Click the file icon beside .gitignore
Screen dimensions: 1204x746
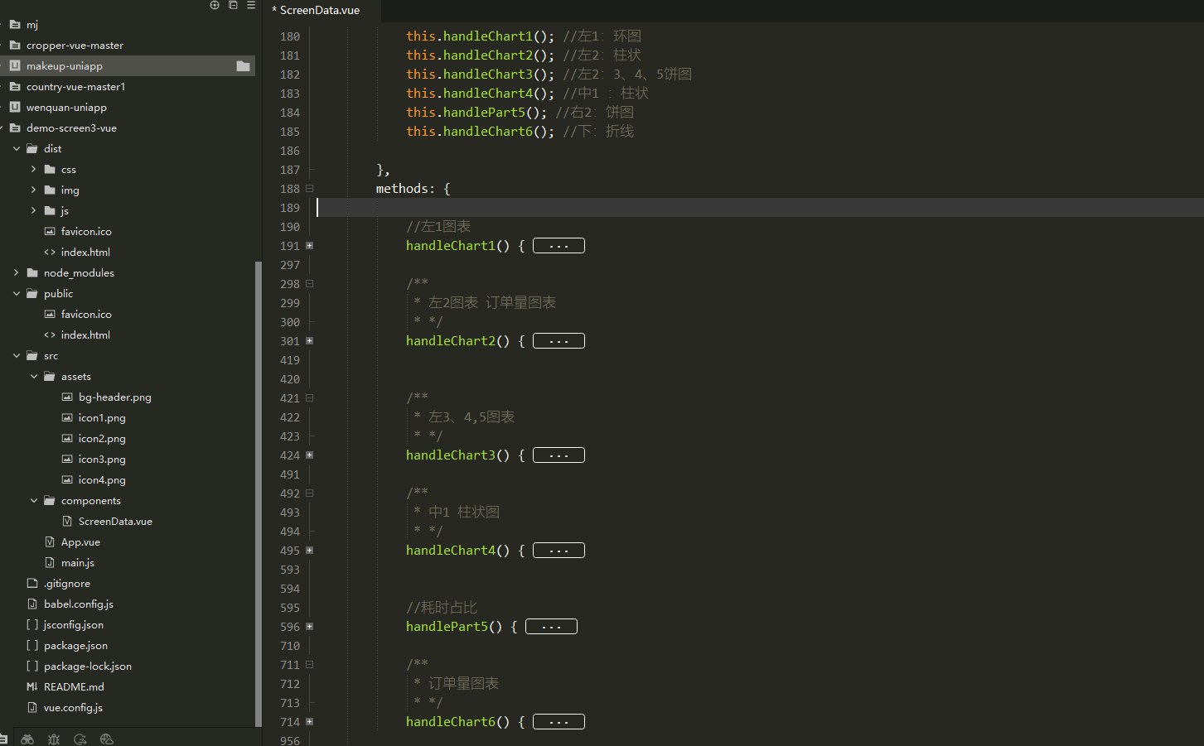(32, 584)
